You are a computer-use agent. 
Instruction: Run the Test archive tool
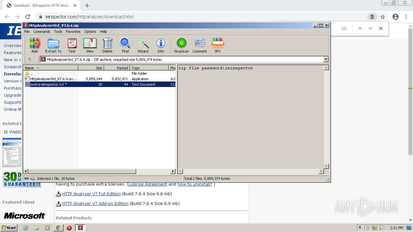(72, 45)
